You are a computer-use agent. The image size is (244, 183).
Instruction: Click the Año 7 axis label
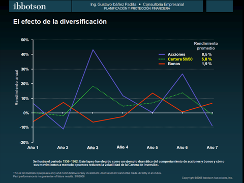(x=212, y=147)
